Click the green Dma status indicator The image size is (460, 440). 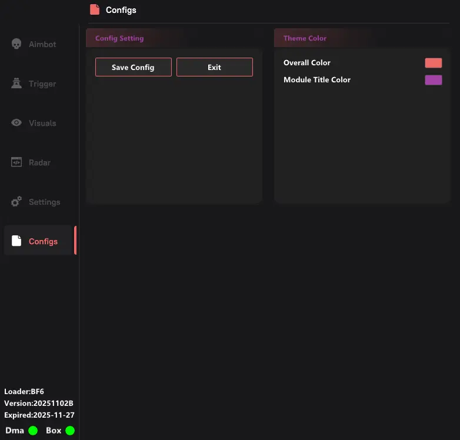point(33,431)
